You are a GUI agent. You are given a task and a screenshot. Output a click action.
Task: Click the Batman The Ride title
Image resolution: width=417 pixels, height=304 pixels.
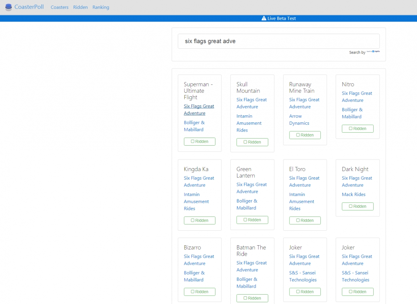(x=251, y=250)
